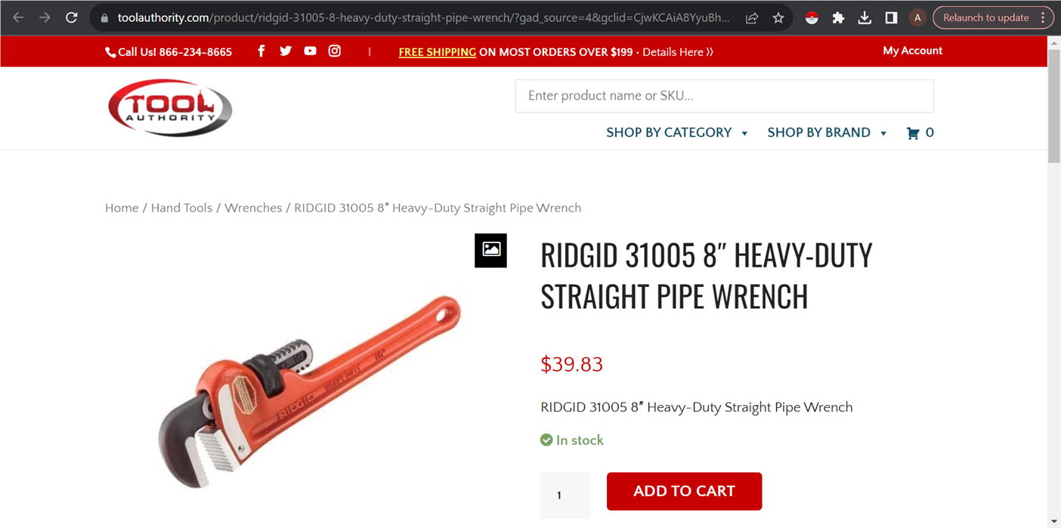Open the Instagram icon in red bar
1061x528 pixels.
coord(335,51)
